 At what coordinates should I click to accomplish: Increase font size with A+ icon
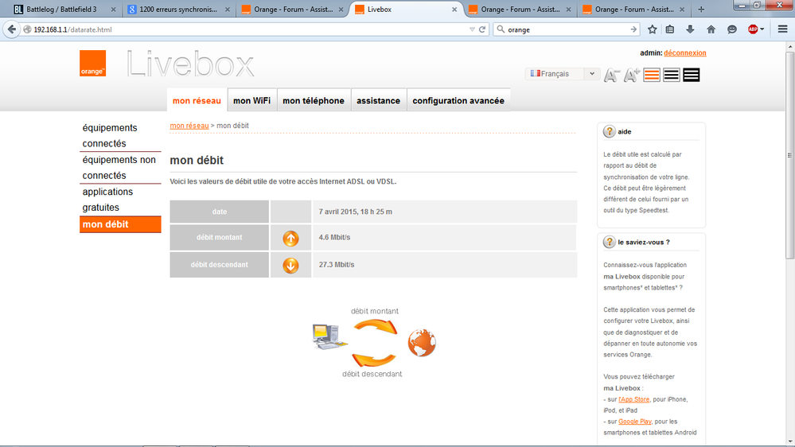pos(632,75)
